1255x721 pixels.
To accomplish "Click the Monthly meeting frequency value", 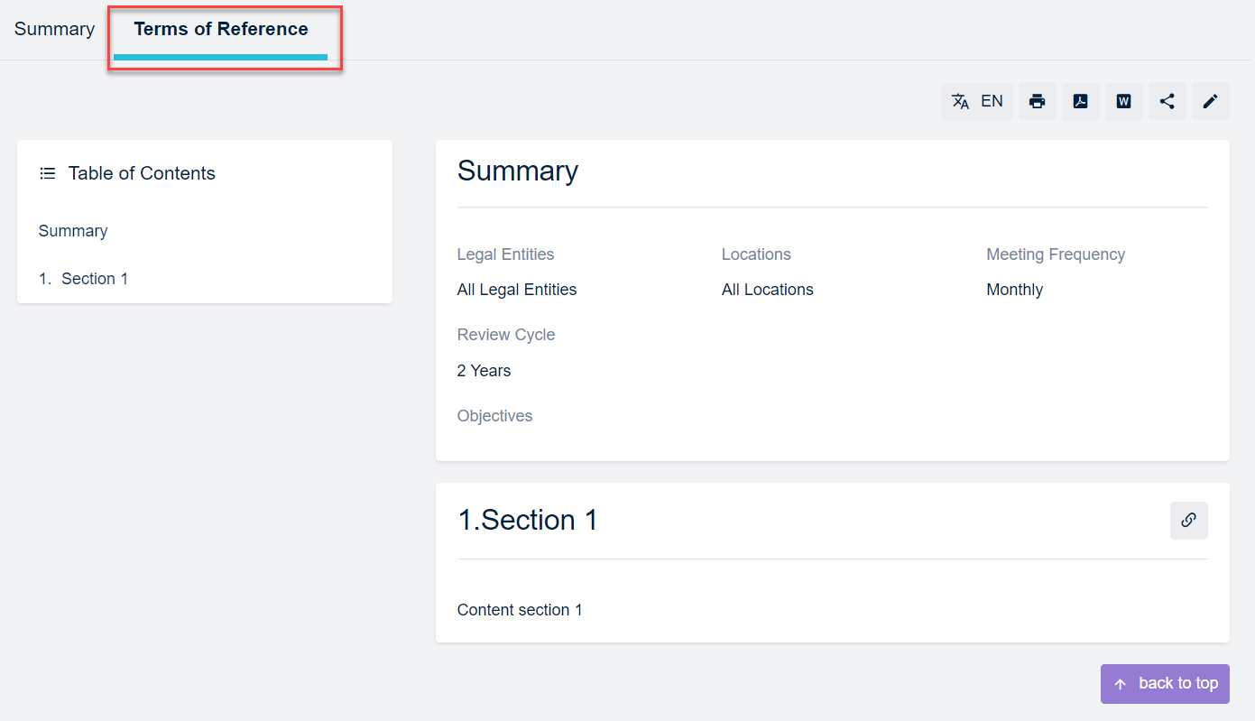I will 1014,290.
